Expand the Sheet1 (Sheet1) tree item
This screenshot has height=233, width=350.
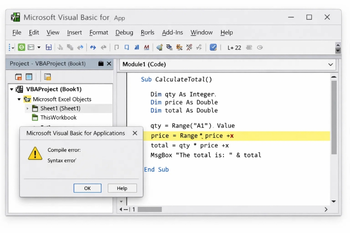[x=27, y=108]
